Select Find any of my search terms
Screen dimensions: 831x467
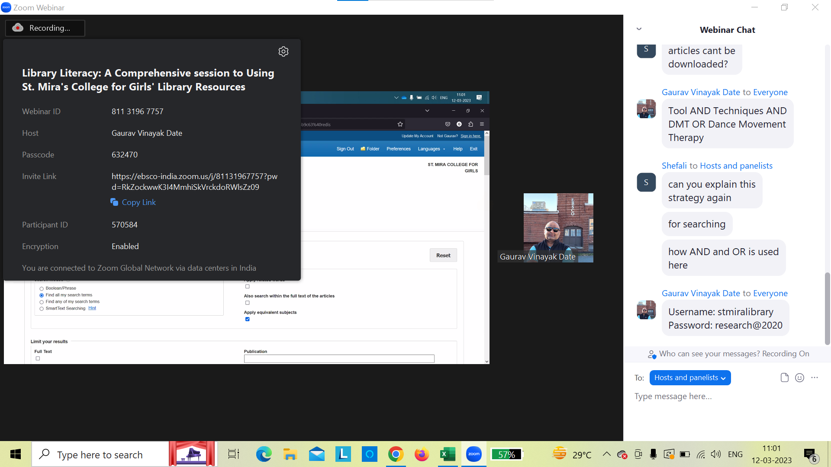click(42, 302)
